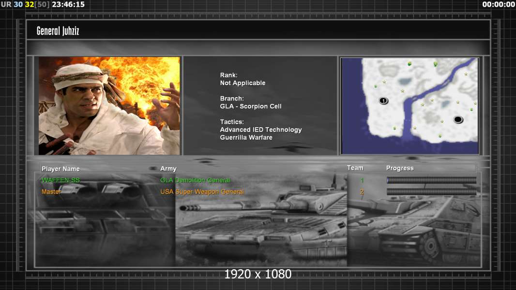Click the USA Super Weapon General entry
The width and height of the screenshot is (516, 290).
tap(202, 192)
